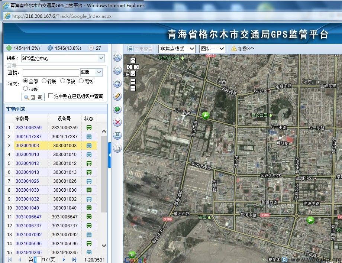Click row number 8 in vehicle list
Screen dimensions: 342x263
tap(9, 190)
